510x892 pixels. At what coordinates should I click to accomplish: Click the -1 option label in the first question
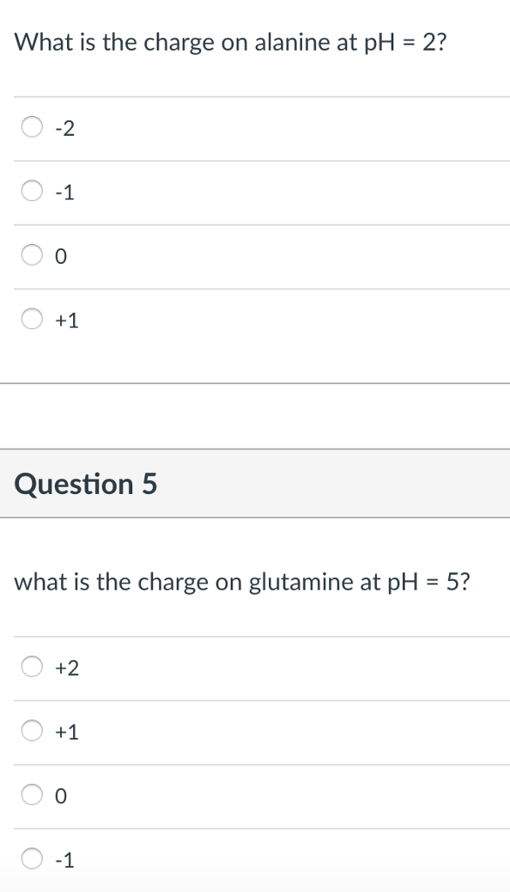point(63,192)
